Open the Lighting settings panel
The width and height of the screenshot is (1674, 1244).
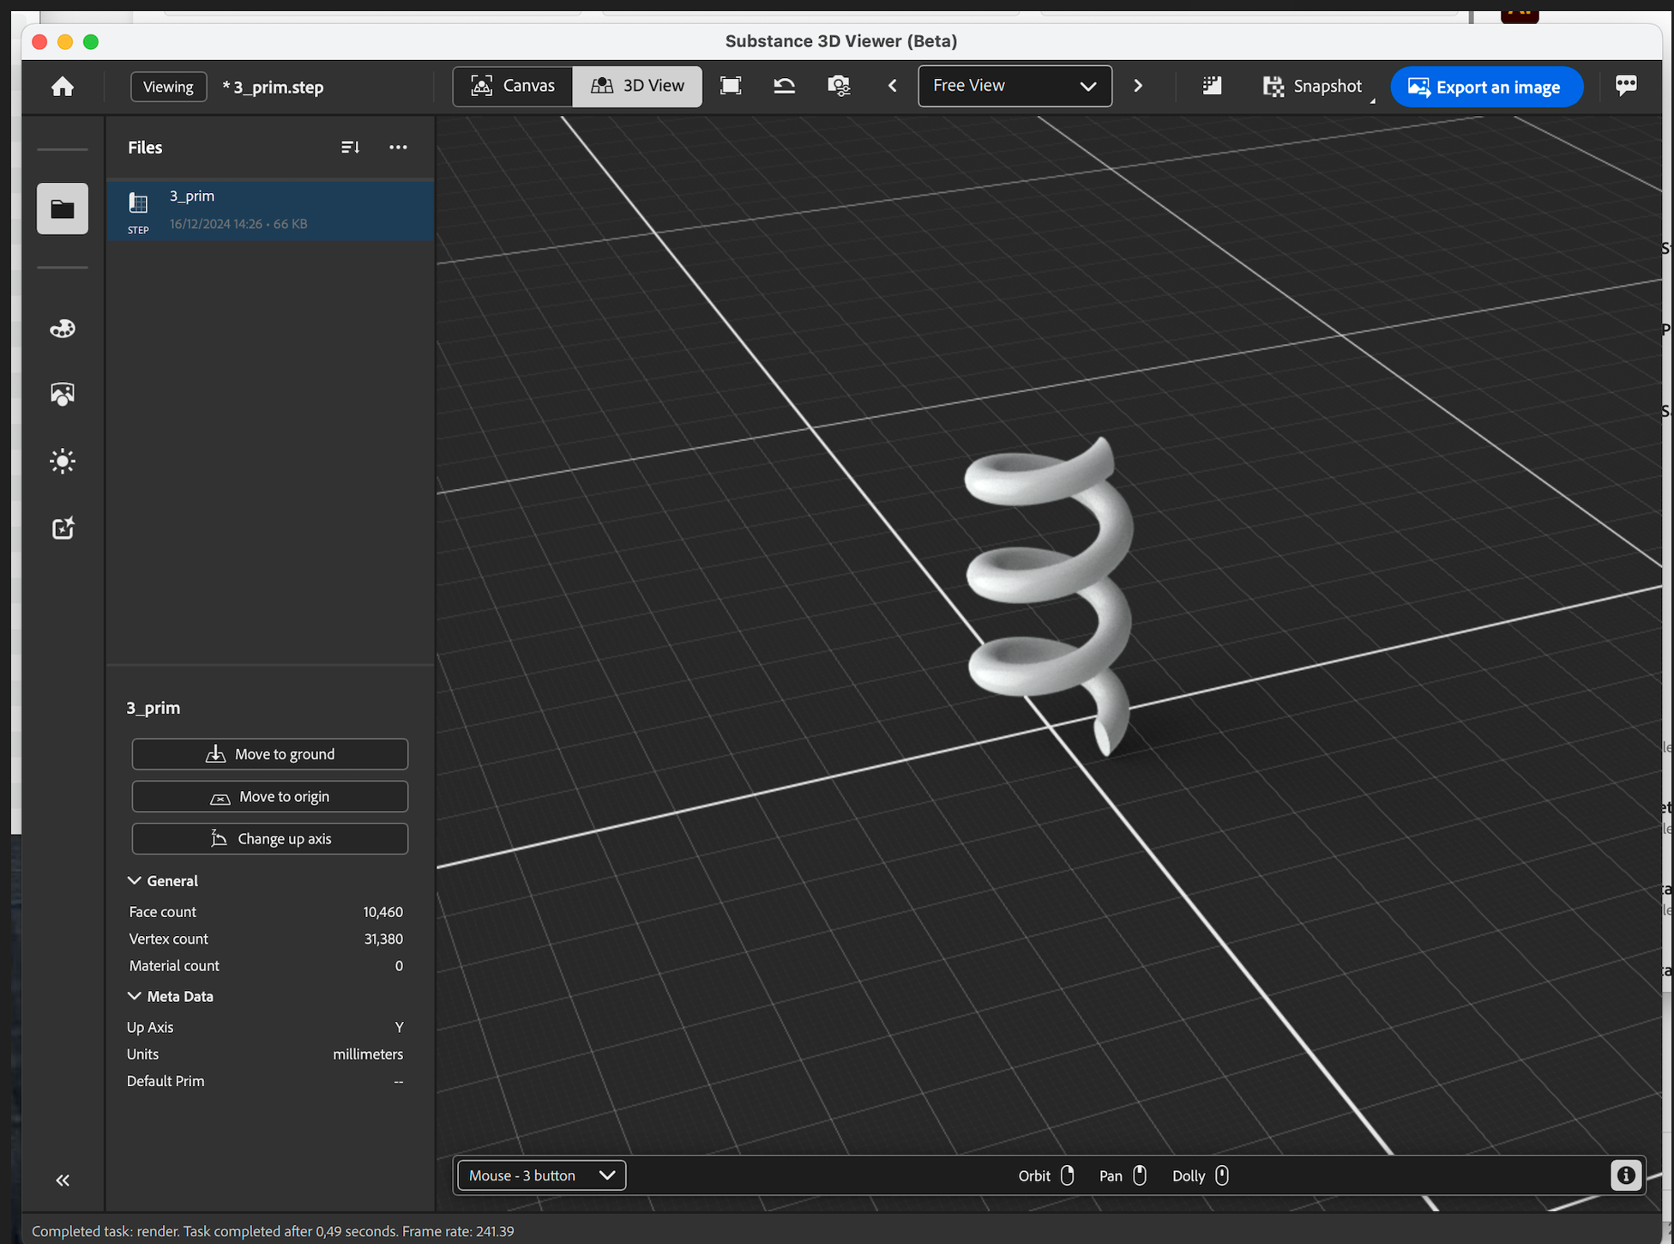point(62,461)
